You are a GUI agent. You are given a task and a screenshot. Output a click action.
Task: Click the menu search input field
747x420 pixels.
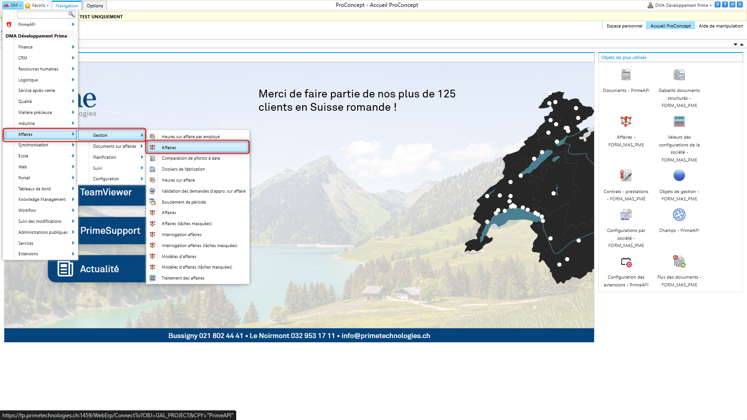(42, 15)
